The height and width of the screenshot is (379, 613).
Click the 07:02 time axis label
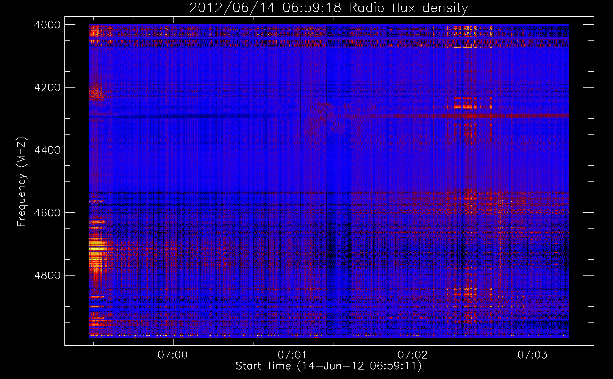(413, 355)
